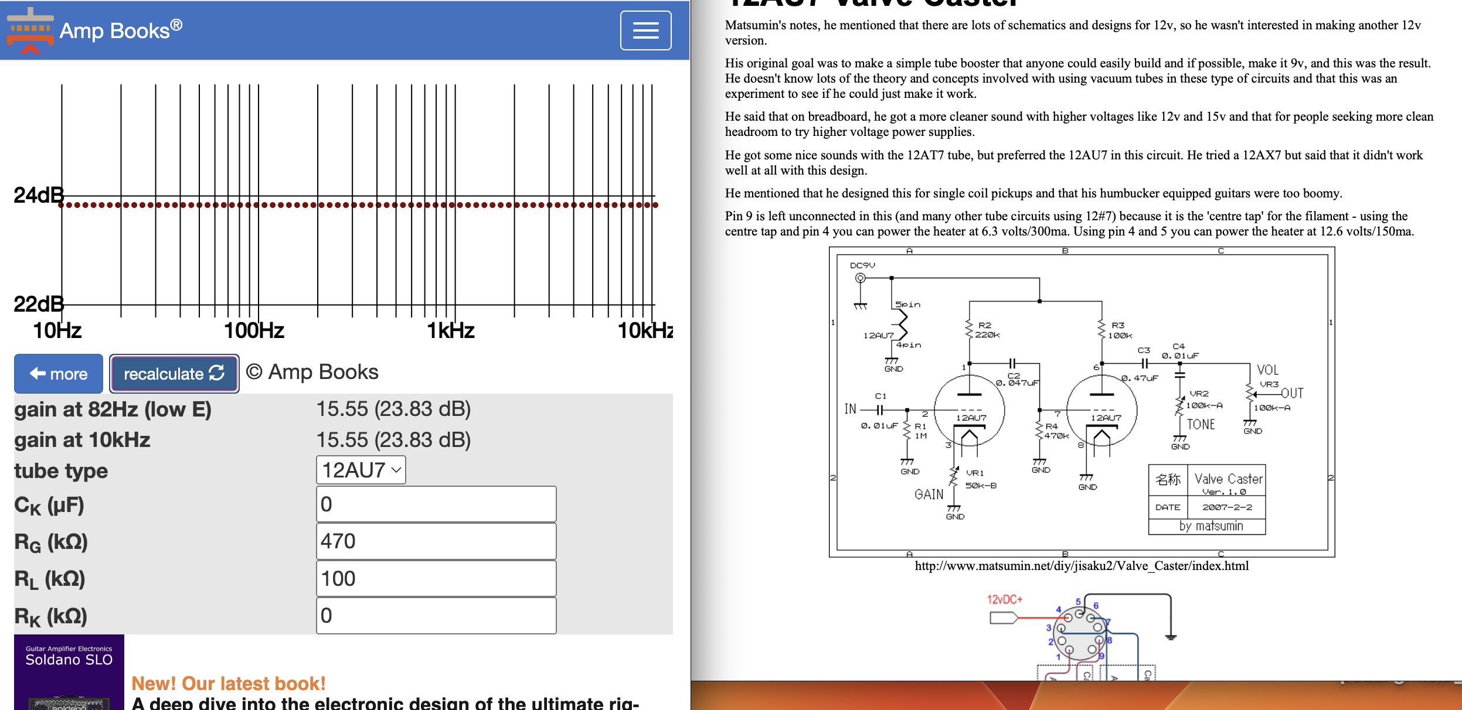Click the RL (kΩ) field showing 100
This screenshot has width=1462, height=710.
(436, 579)
